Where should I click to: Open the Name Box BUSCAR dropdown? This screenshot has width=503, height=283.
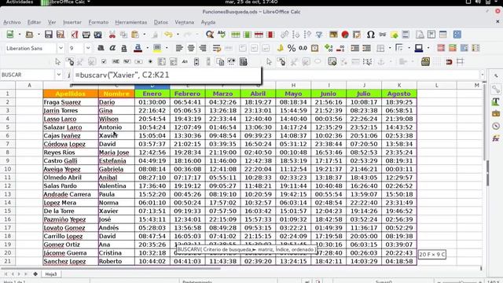pos(59,75)
